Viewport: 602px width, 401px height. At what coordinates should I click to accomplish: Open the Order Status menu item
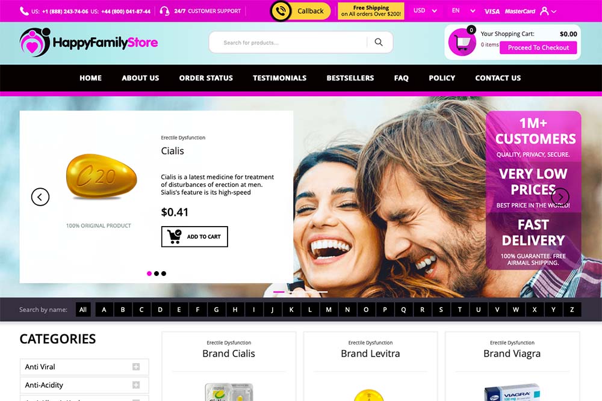coord(206,78)
